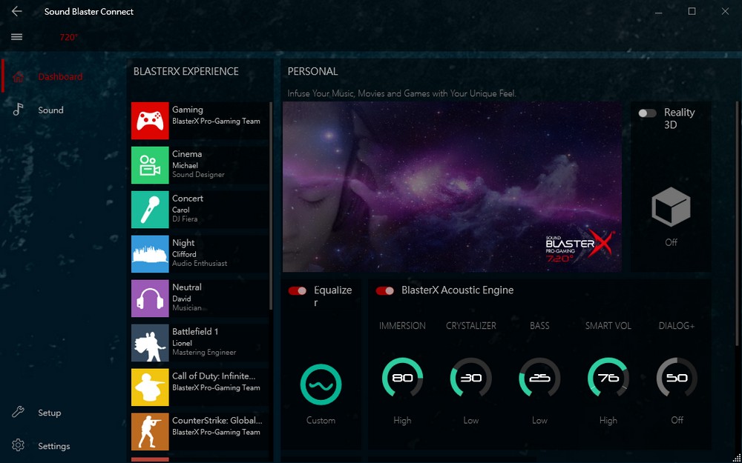Click the Setup wrench icon

[18, 413]
